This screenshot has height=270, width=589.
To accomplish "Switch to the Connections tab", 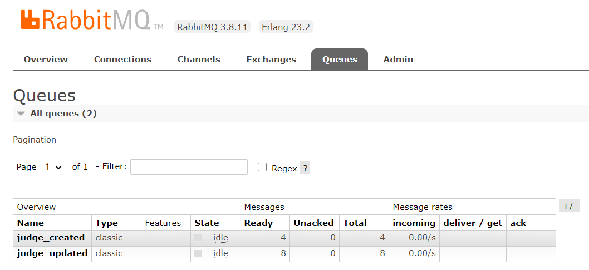I will coord(122,60).
